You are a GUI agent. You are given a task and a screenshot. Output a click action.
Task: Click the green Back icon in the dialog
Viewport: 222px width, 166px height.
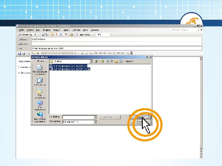click(96, 61)
